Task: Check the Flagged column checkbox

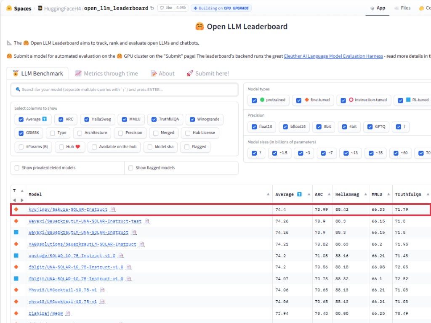Action: coord(186,147)
